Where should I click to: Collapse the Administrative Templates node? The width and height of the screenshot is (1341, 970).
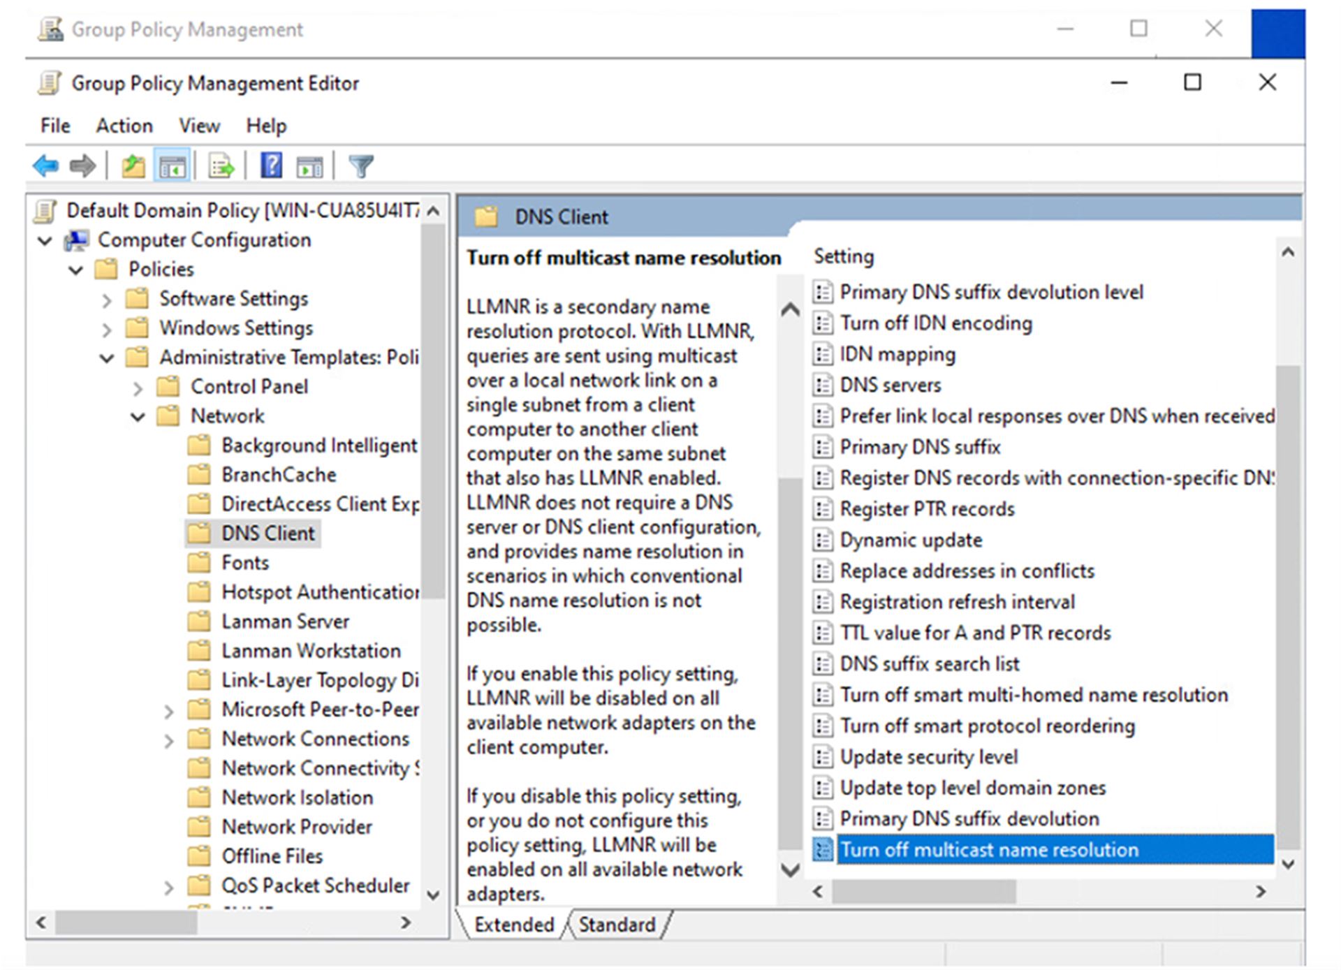107,358
